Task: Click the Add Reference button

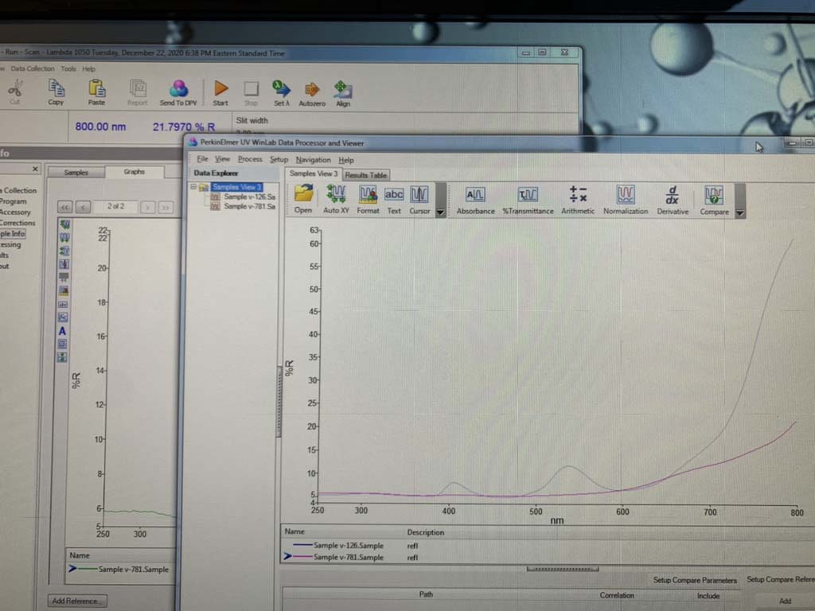Action: [x=77, y=601]
